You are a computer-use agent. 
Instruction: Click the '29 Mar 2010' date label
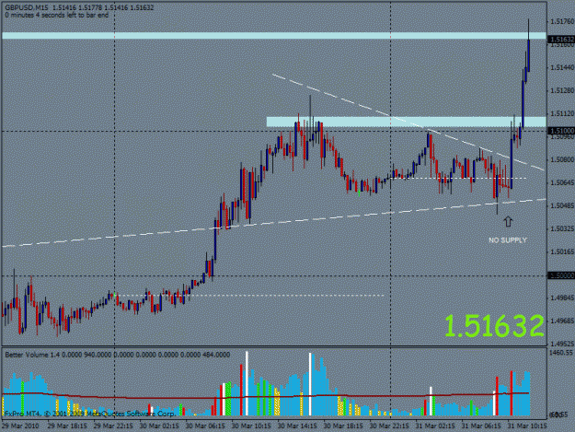point(20,426)
